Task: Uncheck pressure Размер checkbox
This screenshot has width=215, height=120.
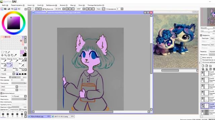Action: click(20, 110)
